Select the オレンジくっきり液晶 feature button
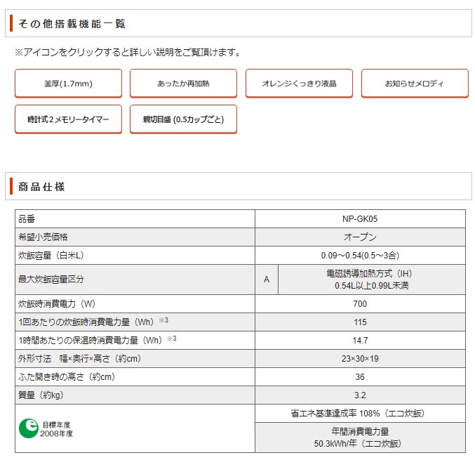This screenshot has width=475, height=460. click(299, 84)
